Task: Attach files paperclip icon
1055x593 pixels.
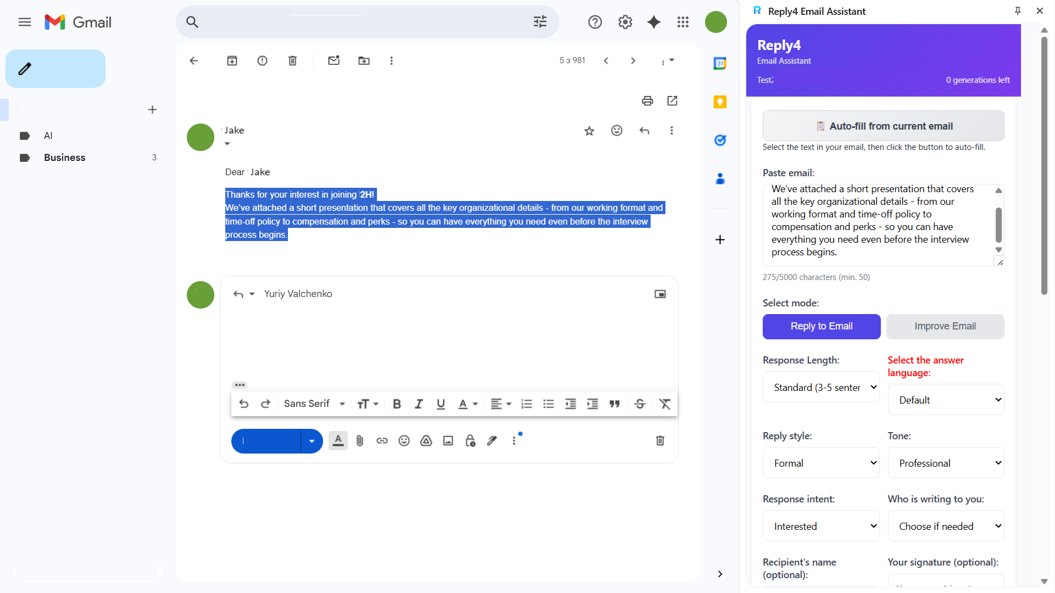Action: click(x=360, y=441)
